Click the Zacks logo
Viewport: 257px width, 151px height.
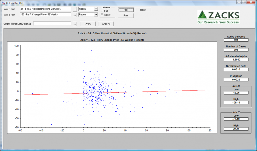click(x=218, y=16)
